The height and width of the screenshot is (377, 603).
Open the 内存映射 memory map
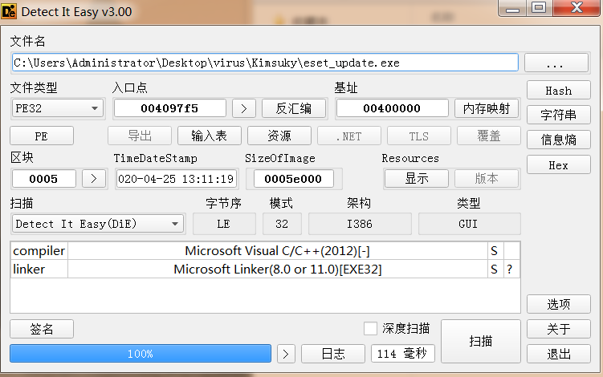[x=487, y=108]
